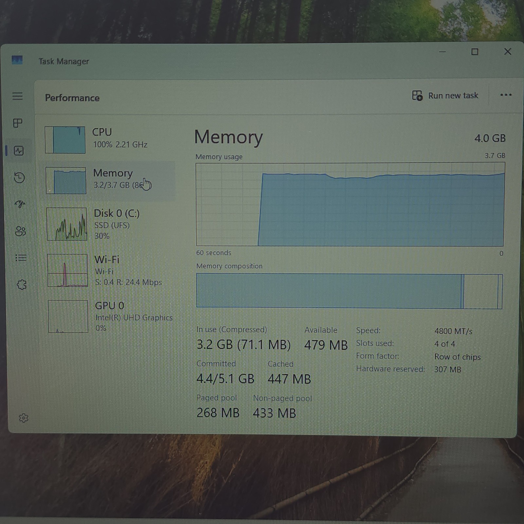Open the Startup apps page icon
This screenshot has height=524, width=524.
[20, 204]
